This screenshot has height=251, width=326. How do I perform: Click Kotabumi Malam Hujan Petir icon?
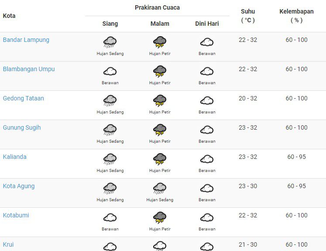pos(160,218)
